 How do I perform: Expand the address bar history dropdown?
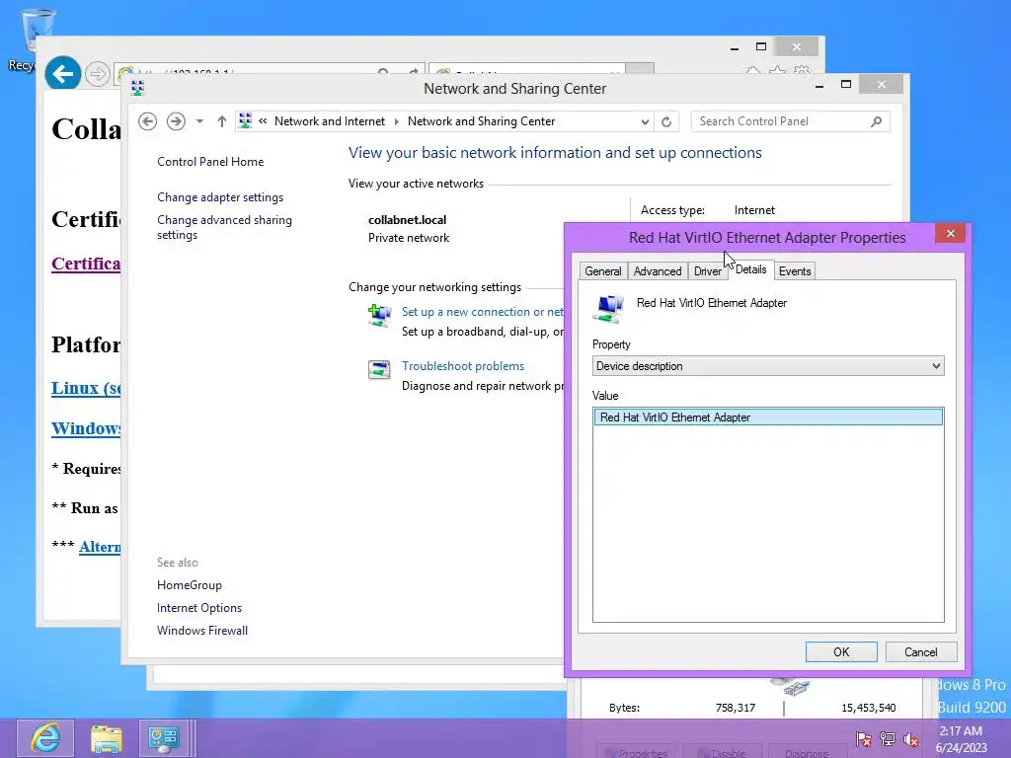[x=644, y=121]
